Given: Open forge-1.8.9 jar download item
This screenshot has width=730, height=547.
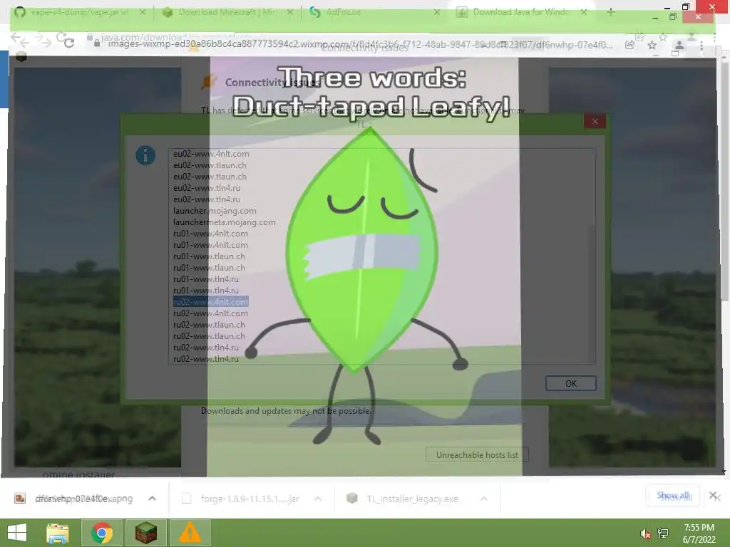Looking at the screenshot, I should [x=241, y=499].
